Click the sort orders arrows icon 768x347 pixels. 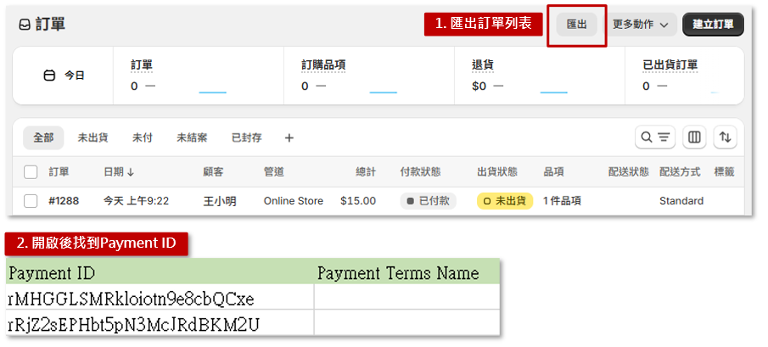(725, 137)
